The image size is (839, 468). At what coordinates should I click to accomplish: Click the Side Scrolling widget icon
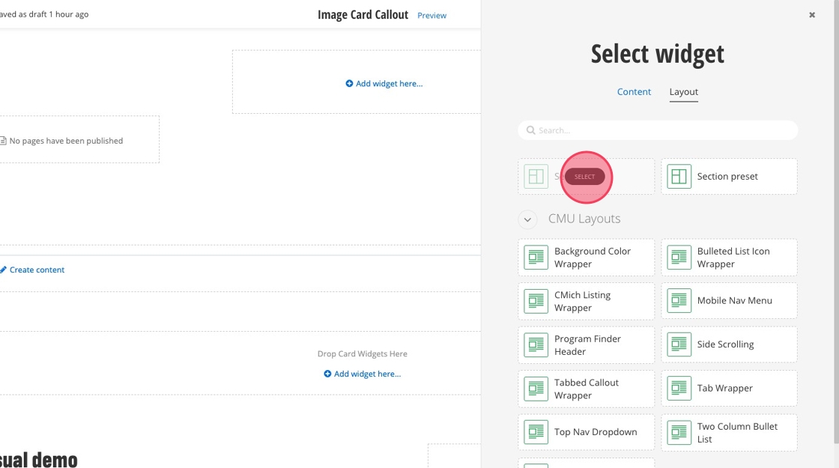click(x=679, y=344)
